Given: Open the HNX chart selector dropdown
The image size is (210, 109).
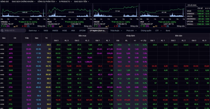Looking at the screenshot, I should (149, 22).
